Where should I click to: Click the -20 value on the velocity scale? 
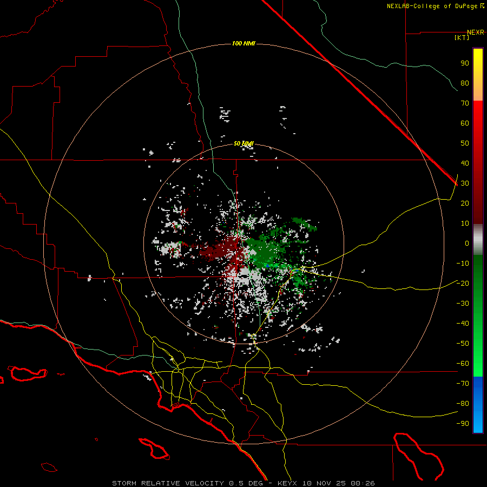pyautogui.click(x=463, y=283)
